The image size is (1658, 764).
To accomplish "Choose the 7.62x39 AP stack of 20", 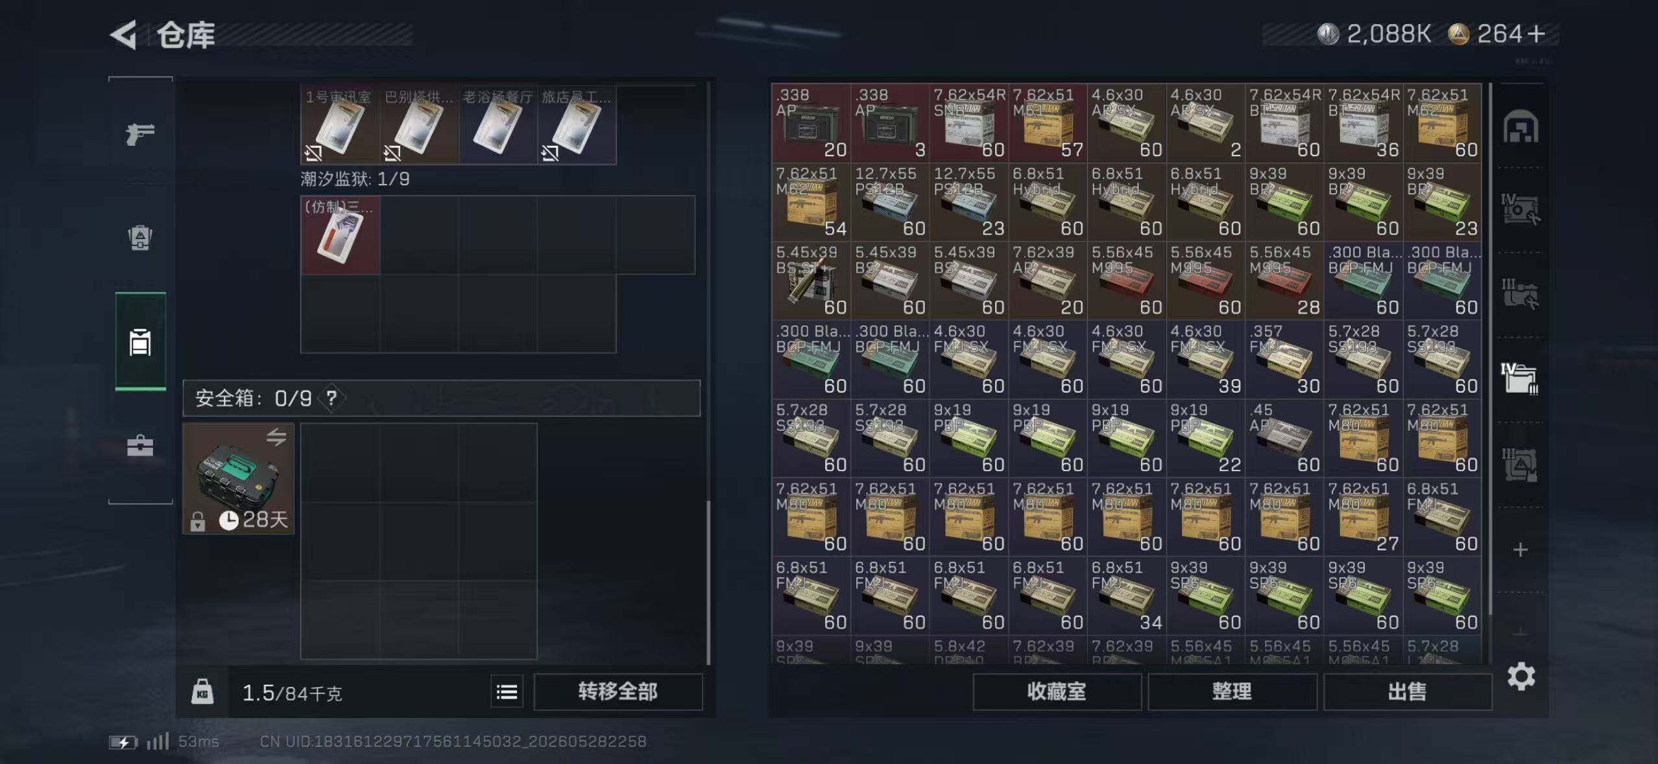I will [x=1048, y=281].
